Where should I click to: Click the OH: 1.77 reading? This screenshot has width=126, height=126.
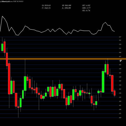click(86, 8)
